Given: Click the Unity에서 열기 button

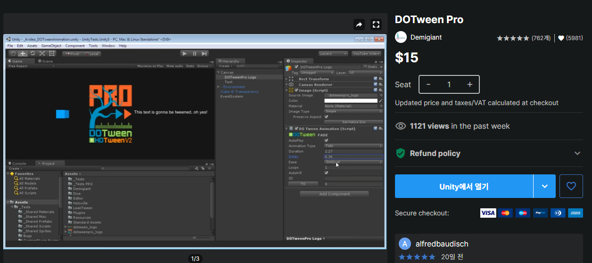Looking at the screenshot, I should tap(464, 186).
